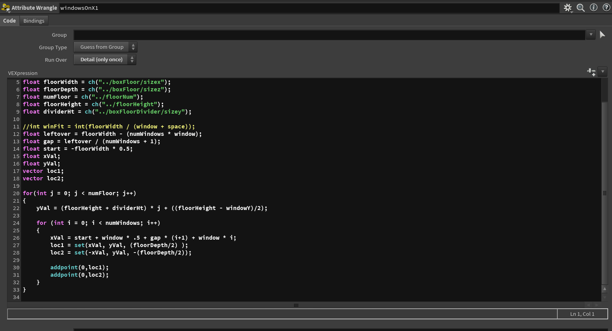The height and width of the screenshot is (331, 612).
Task: Click the float yVal; declaration line
Action: click(41, 164)
